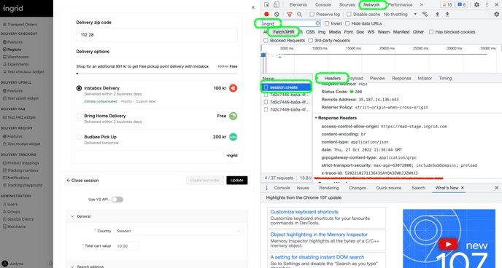Viewport: 502px width, 268px height.
Task: Collapse the Search address section
Action: pos(72,266)
